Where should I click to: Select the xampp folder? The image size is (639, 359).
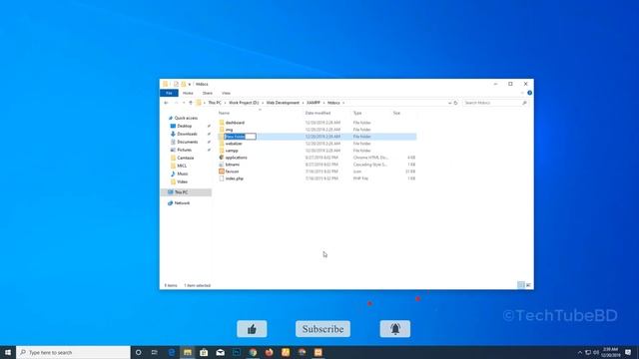(232, 151)
